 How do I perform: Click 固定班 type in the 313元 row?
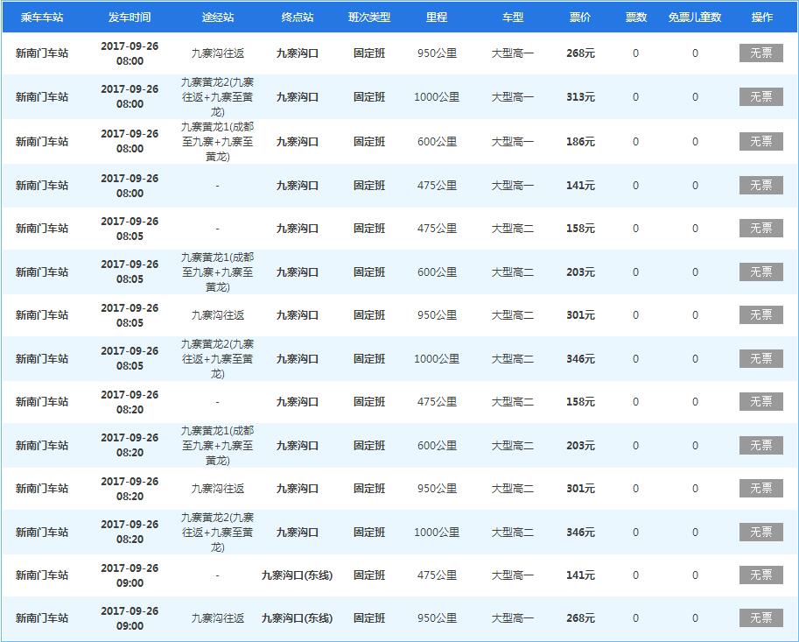click(369, 97)
